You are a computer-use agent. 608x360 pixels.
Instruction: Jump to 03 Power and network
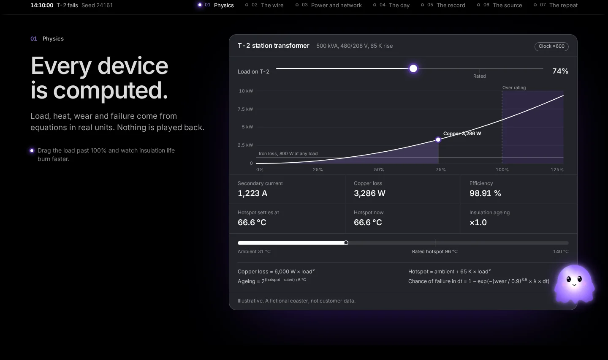(x=328, y=5)
